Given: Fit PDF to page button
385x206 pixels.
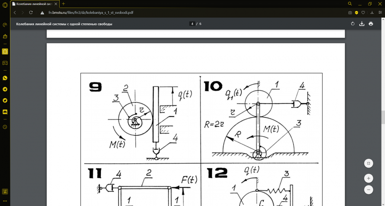Looking at the screenshot, I should [368, 163].
